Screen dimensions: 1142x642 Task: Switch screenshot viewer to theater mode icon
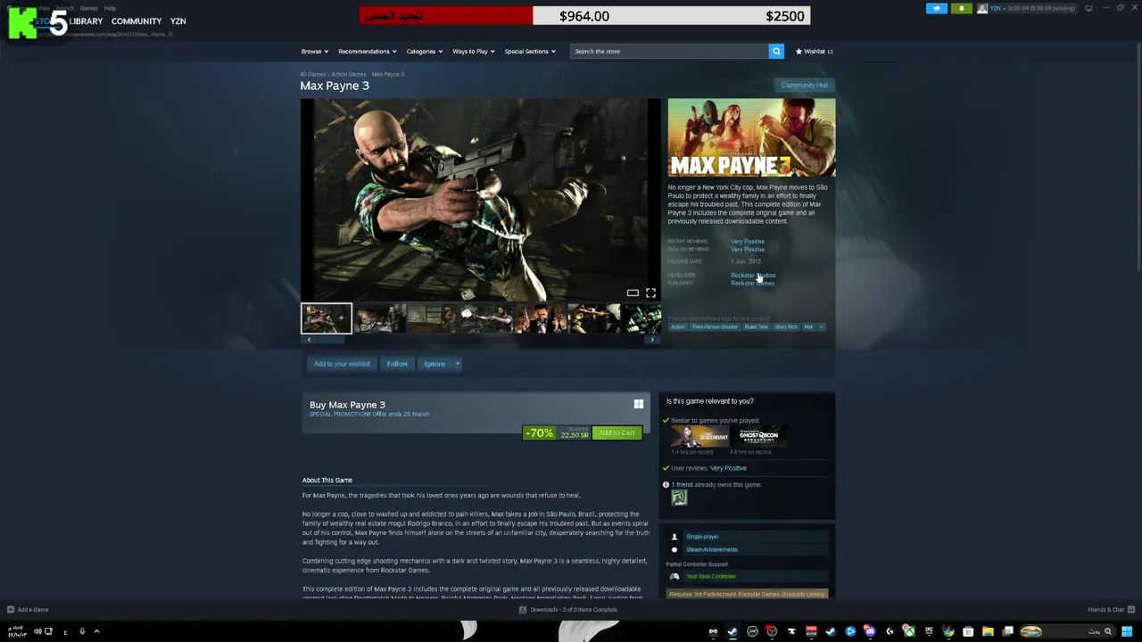pos(633,292)
